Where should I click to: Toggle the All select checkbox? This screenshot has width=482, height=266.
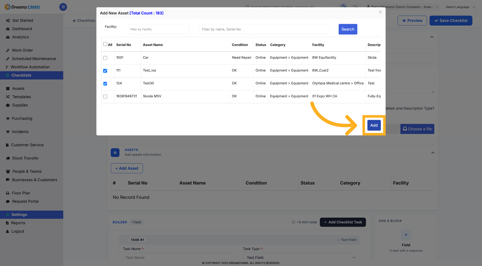click(105, 44)
